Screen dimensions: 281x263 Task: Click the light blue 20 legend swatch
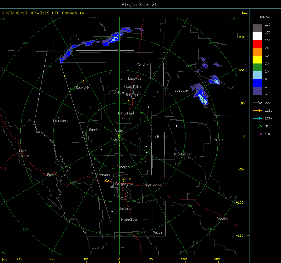coord(257,75)
